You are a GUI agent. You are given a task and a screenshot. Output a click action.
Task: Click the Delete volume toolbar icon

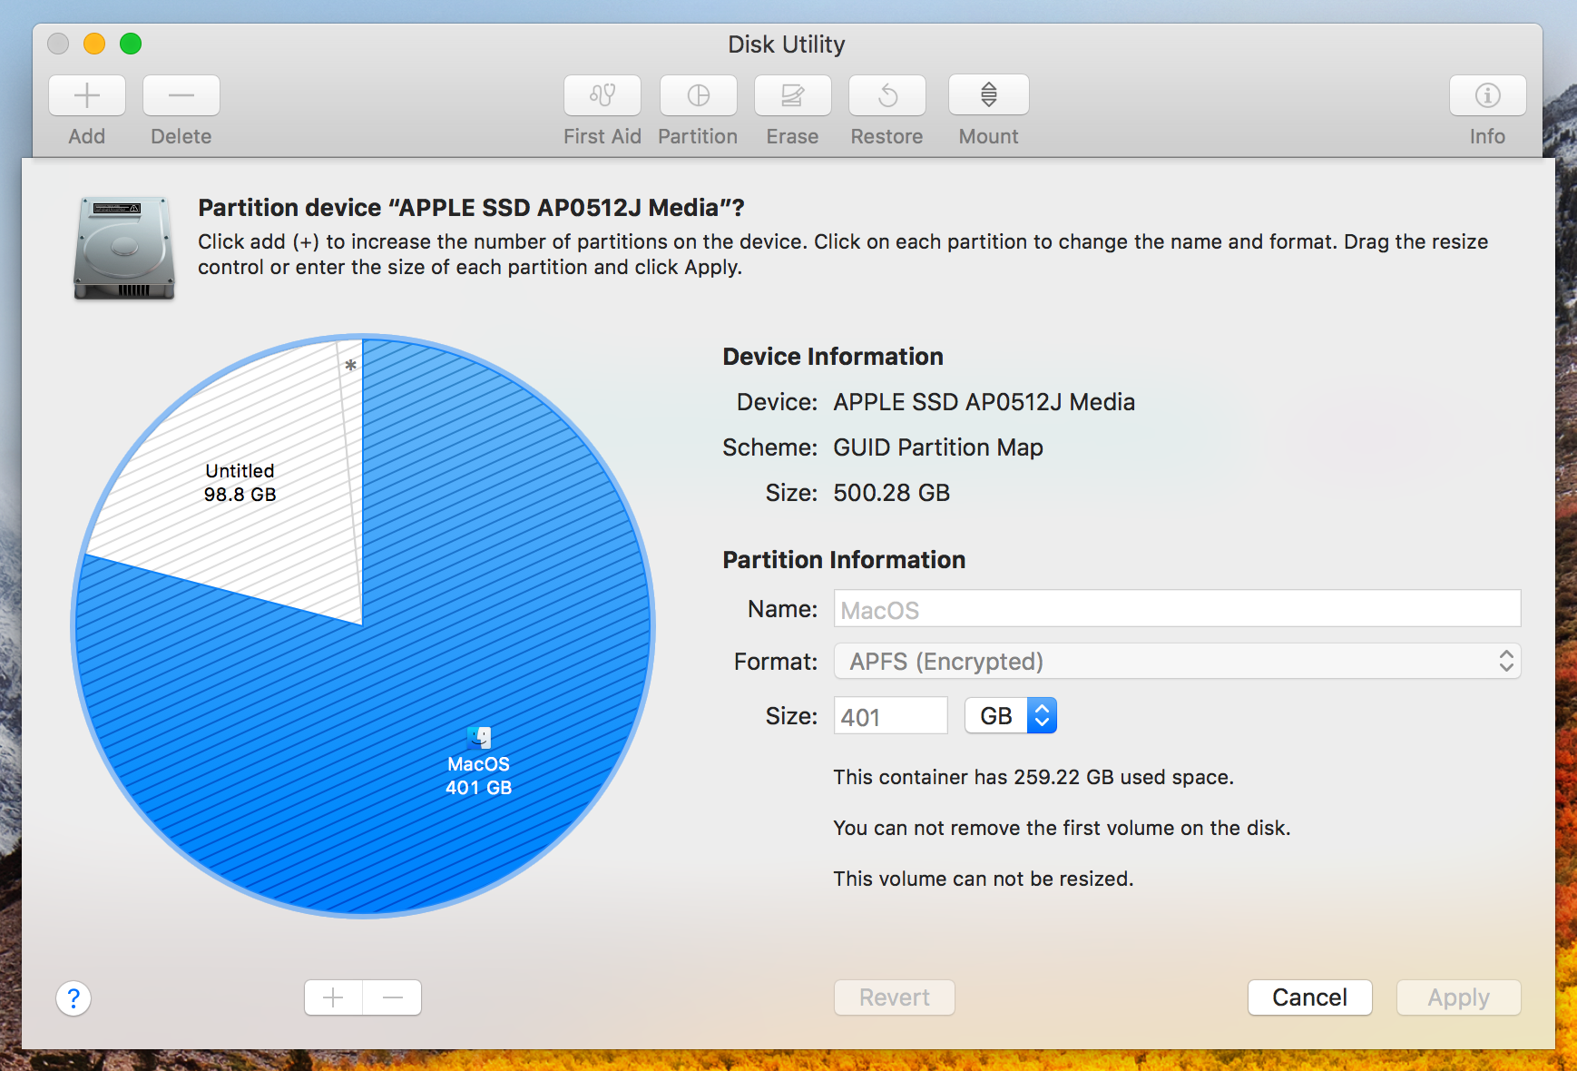click(181, 95)
